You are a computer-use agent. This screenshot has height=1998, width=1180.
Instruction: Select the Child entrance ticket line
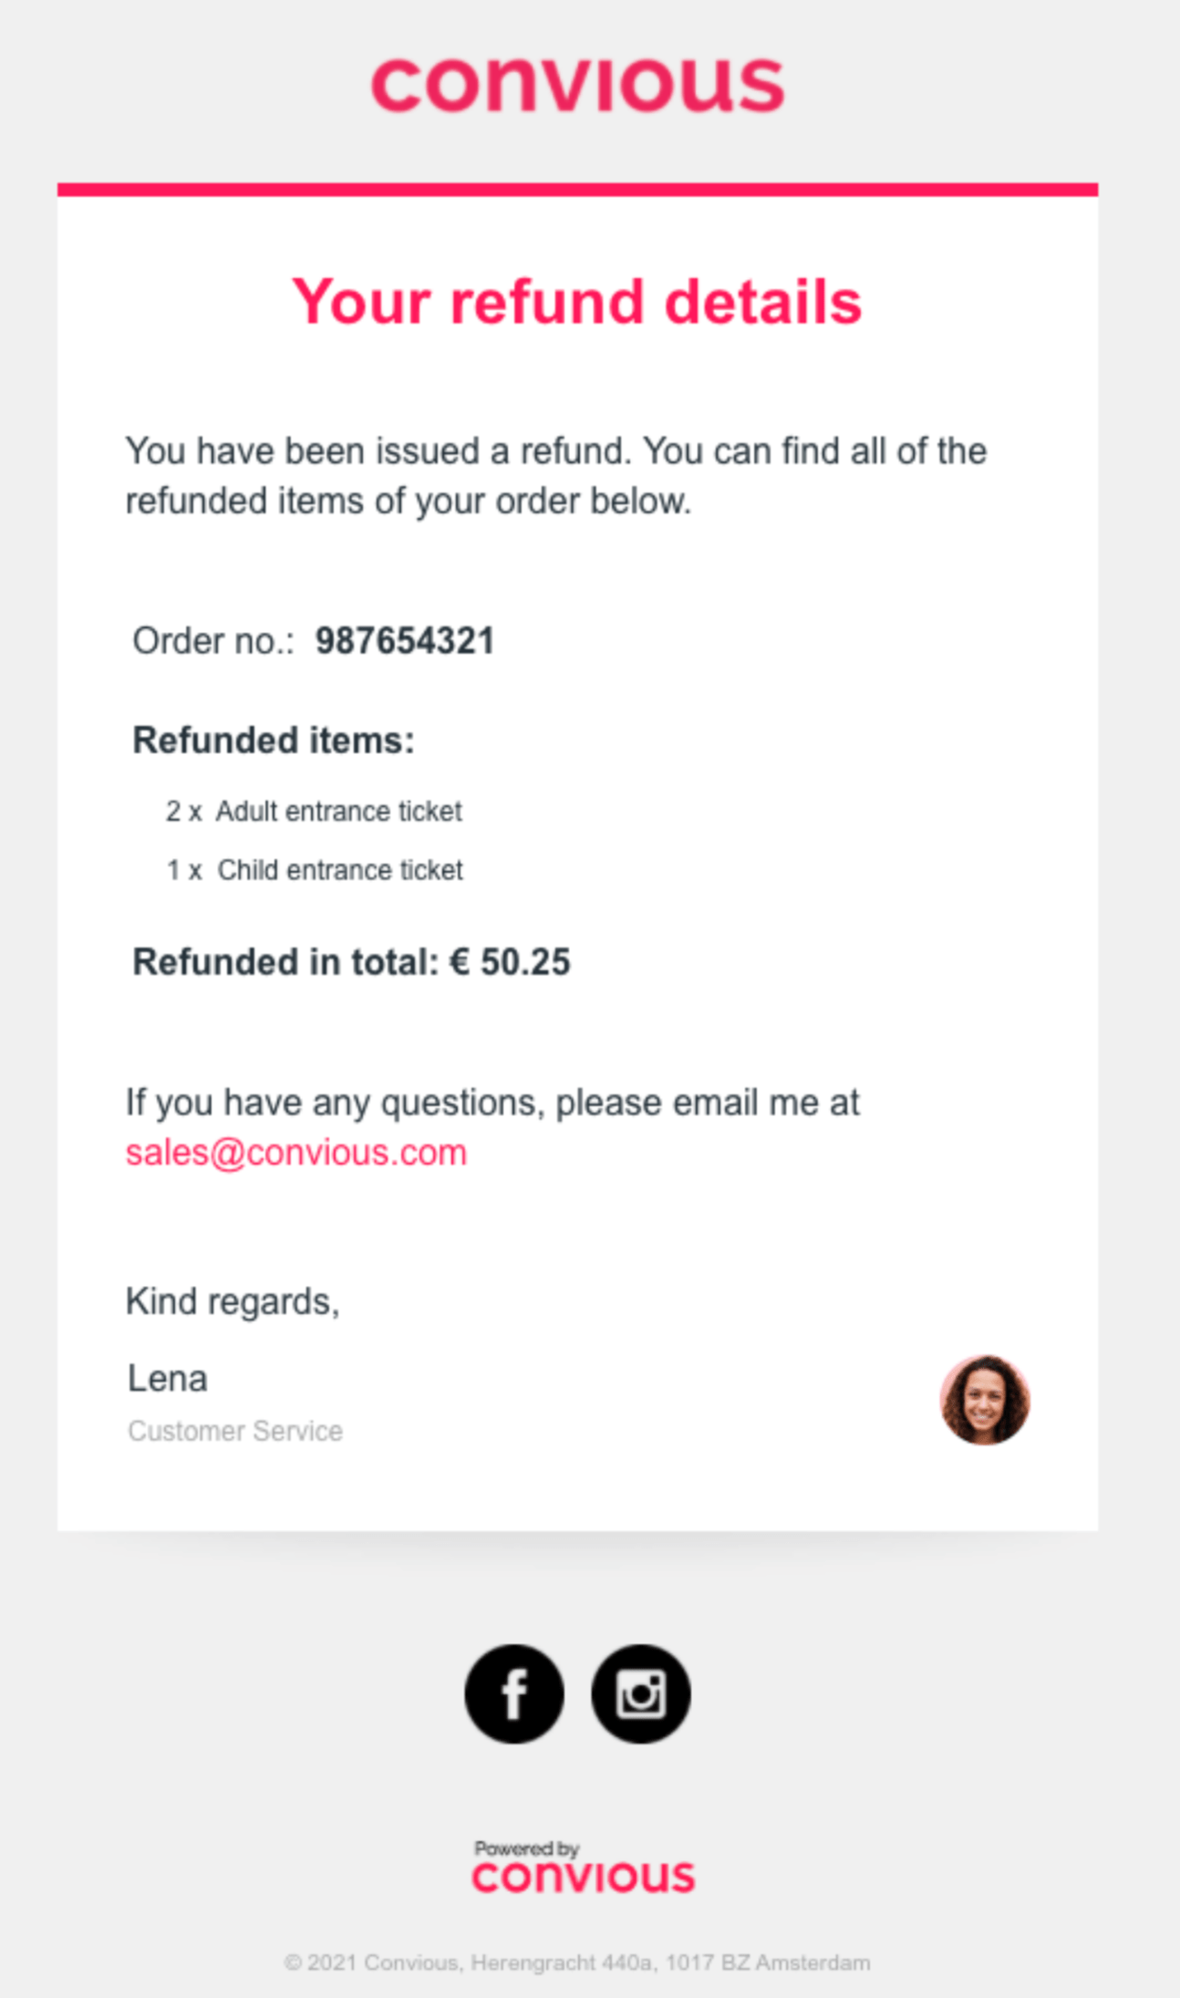(x=315, y=870)
